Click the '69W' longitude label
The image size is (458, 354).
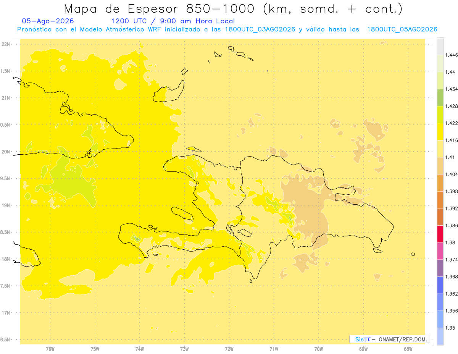pyautogui.click(x=363, y=349)
